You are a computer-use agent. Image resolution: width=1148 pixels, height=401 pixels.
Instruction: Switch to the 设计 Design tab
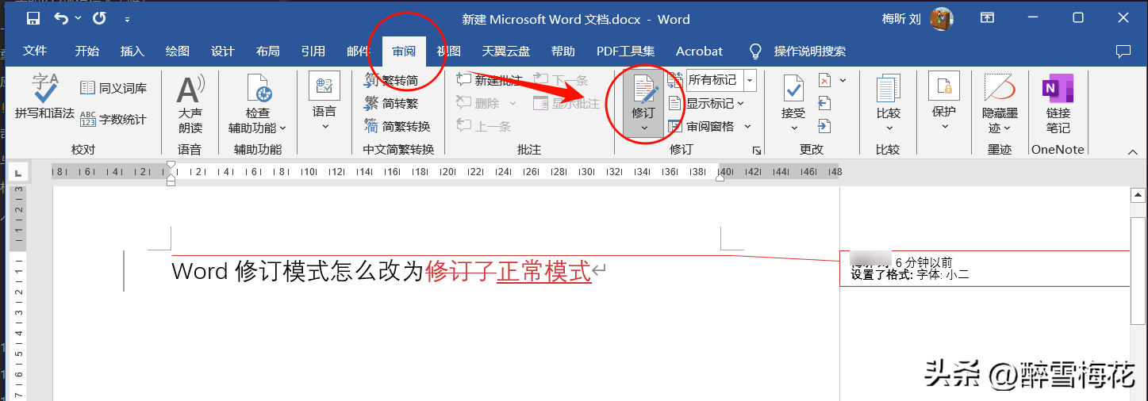tap(223, 51)
